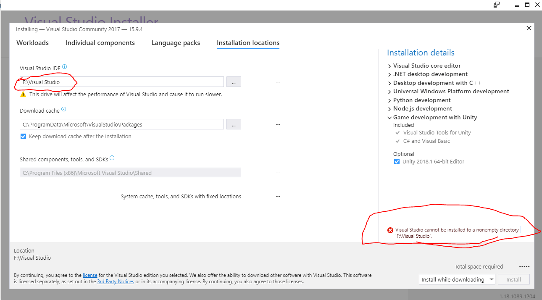Open the browse button for Download cache path
The height and width of the screenshot is (300, 542).
tap(234, 124)
